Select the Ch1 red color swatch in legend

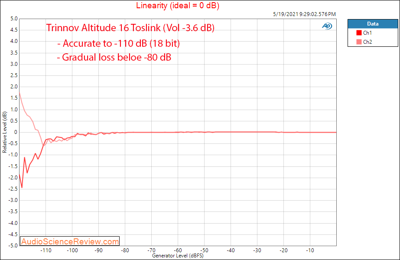(359, 32)
